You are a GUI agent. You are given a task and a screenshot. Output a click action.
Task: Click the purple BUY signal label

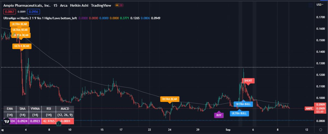219,115
